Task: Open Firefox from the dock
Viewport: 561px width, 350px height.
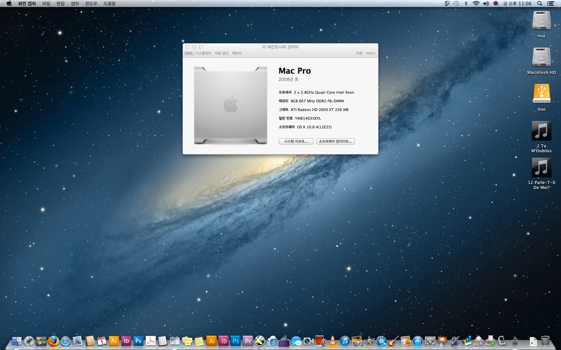Action: tap(53, 341)
